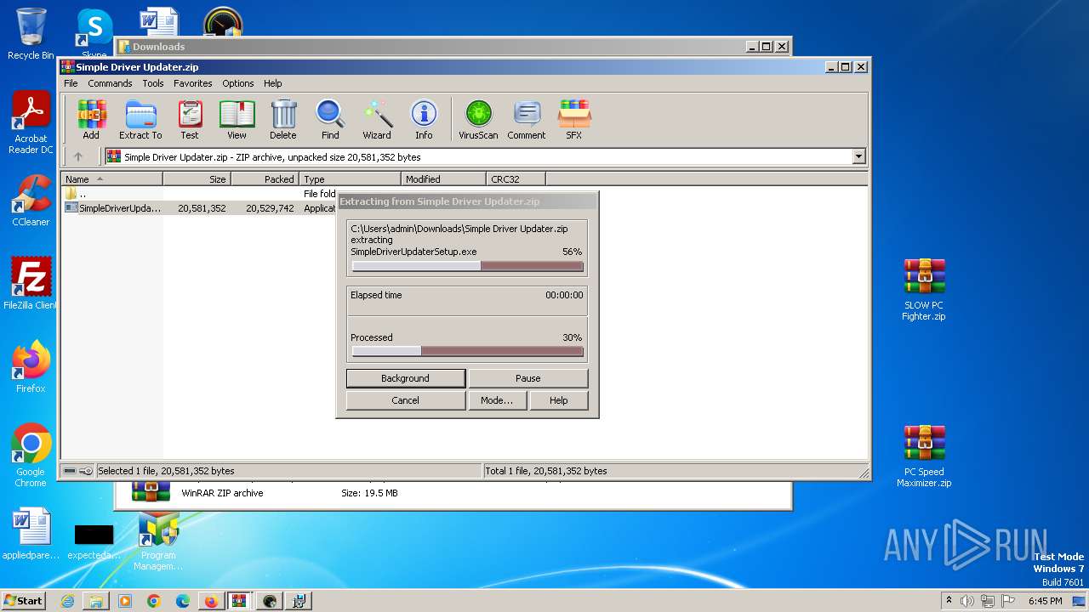Open the File menu
Image resolution: width=1089 pixels, height=612 pixels.
(x=71, y=83)
